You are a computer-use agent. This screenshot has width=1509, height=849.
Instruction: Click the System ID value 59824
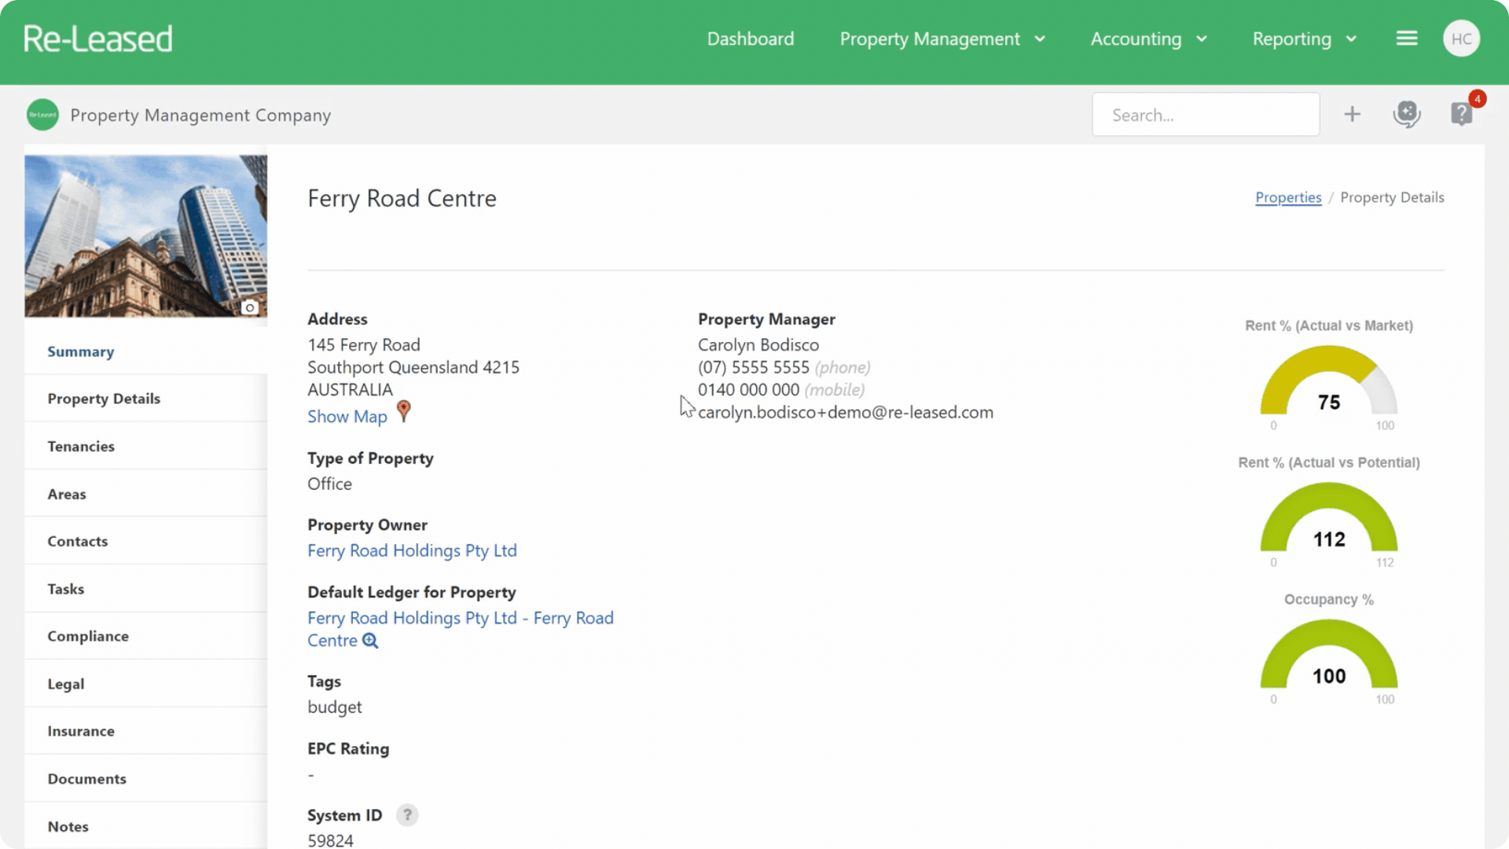click(x=330, y=840)
